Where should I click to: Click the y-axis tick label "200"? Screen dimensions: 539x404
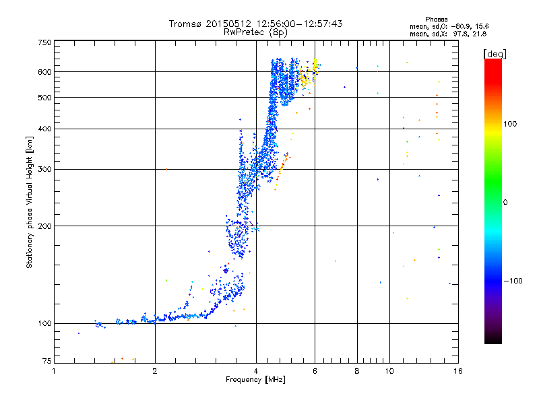(x=44, y=226)
